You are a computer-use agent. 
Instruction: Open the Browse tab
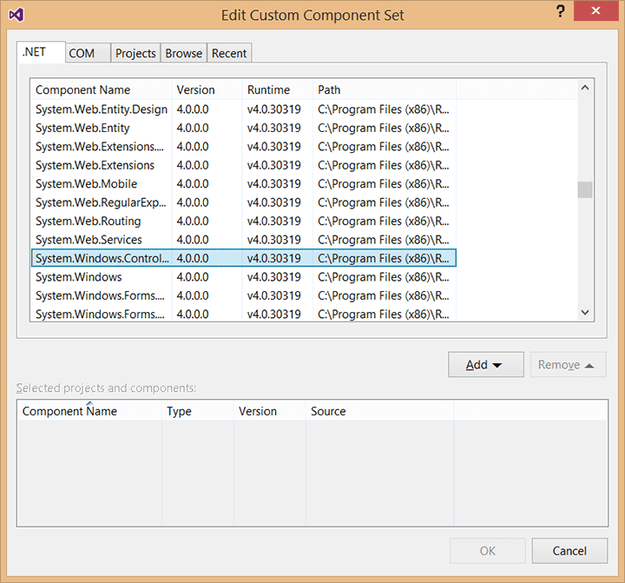(184, 53)
